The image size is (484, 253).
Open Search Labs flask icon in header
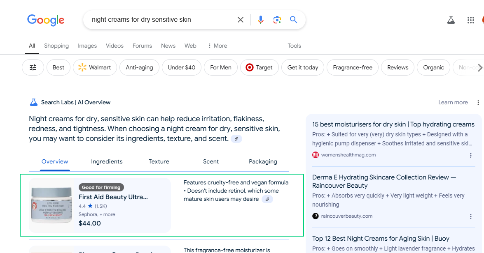[x=451, y=20]
